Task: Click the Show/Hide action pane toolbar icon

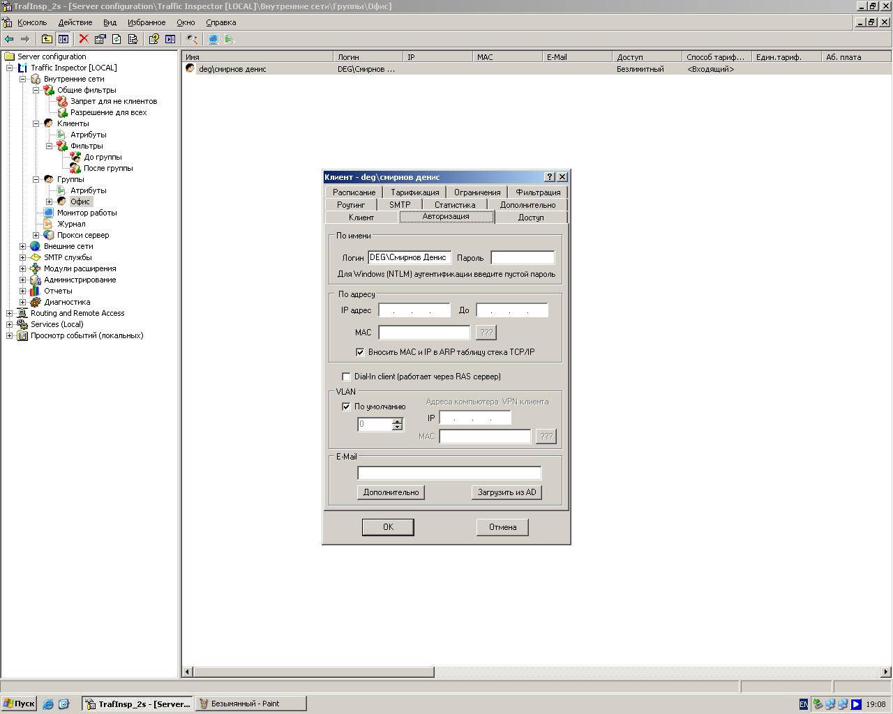Action: click(170, 39)
